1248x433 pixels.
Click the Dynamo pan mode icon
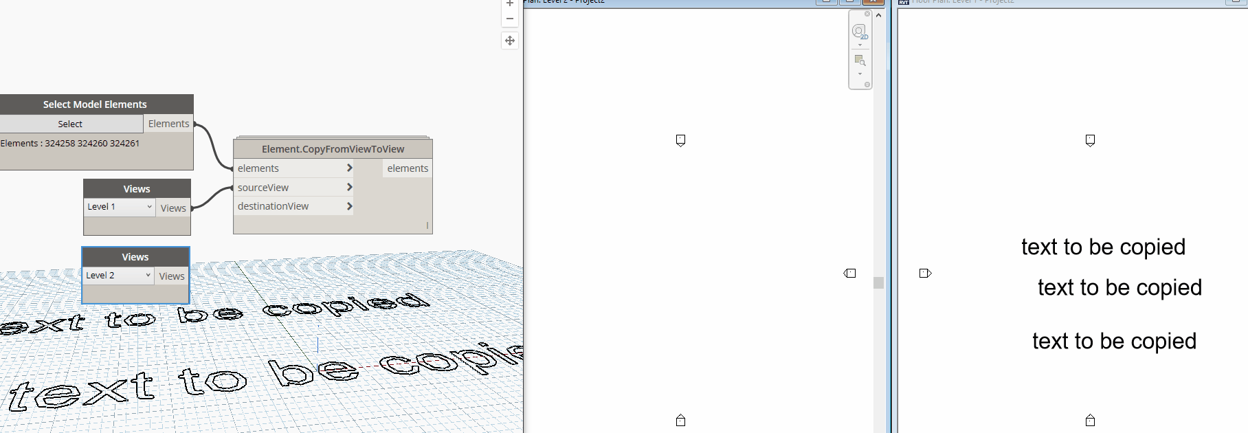tap(510, 41)
